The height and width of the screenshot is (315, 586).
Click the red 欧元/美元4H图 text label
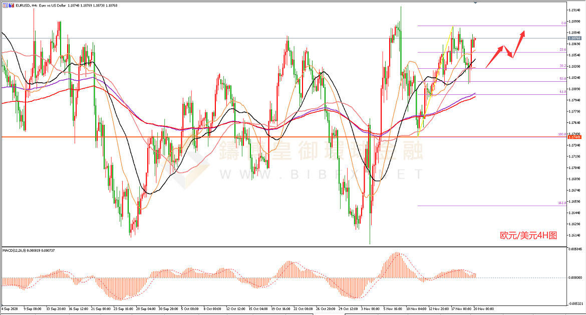click(x=528, y=235)
